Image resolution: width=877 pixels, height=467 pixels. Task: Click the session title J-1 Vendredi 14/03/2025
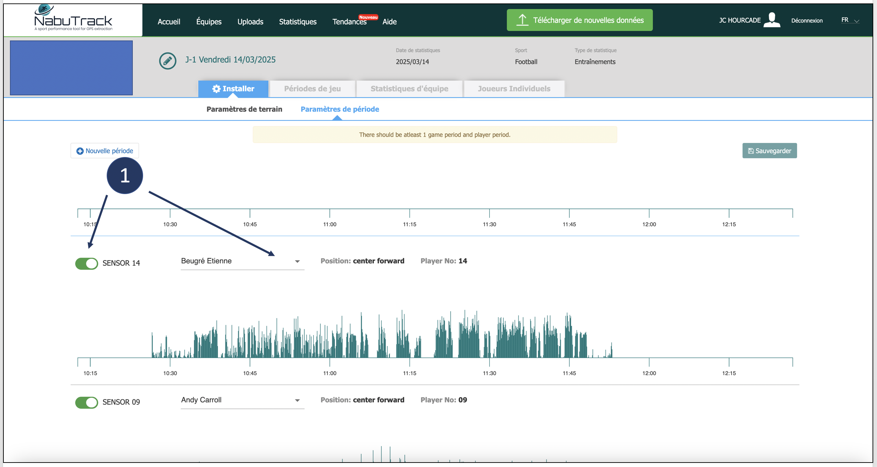point(230,60)
